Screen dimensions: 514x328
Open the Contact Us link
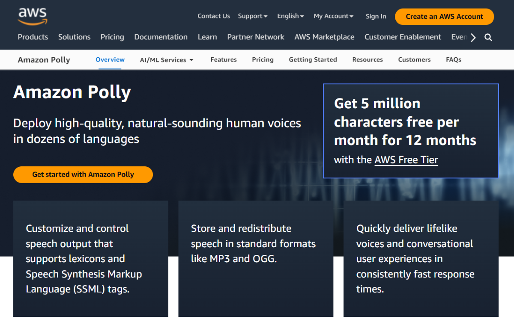tap(214, 16)
